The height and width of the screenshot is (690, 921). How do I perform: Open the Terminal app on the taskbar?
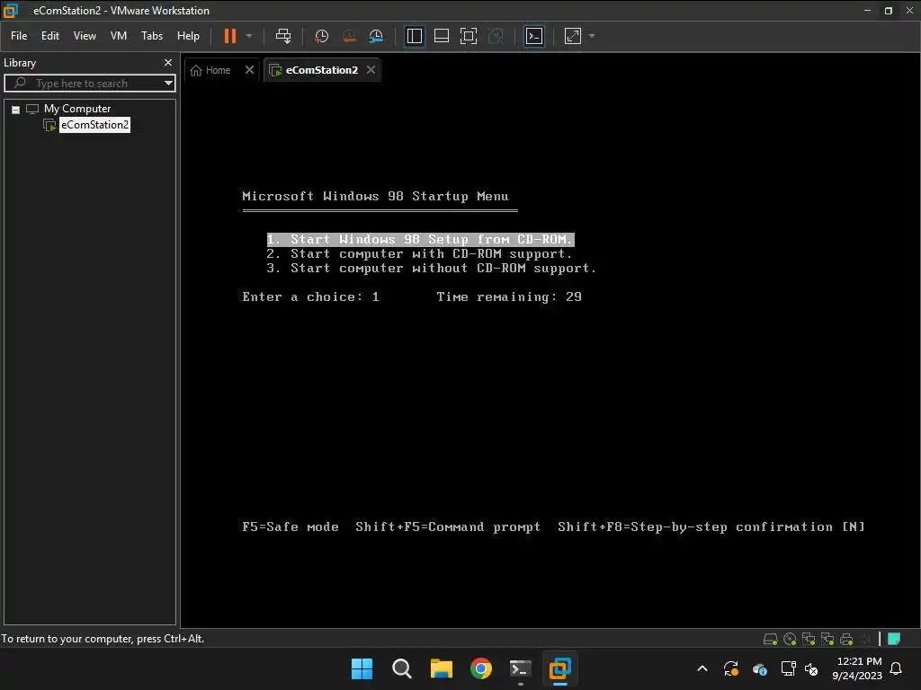click(x=521, y=668)
